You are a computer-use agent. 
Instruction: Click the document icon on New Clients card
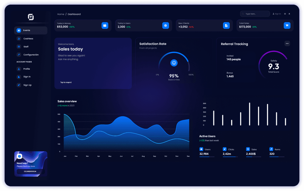pyautogui.click(x=226, y=25)
